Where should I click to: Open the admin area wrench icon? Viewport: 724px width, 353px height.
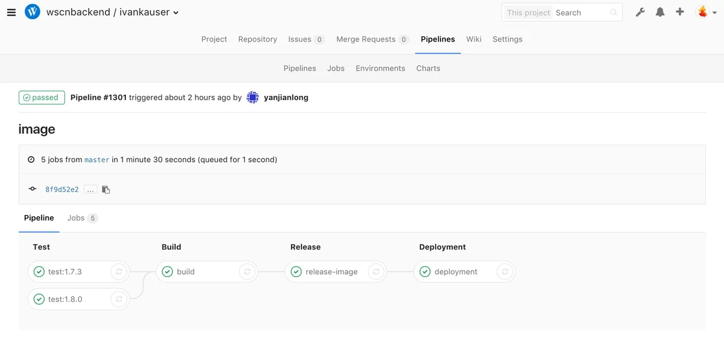[x=640, y=12]
